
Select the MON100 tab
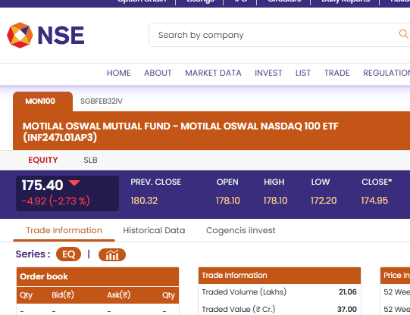click(42, 101)
